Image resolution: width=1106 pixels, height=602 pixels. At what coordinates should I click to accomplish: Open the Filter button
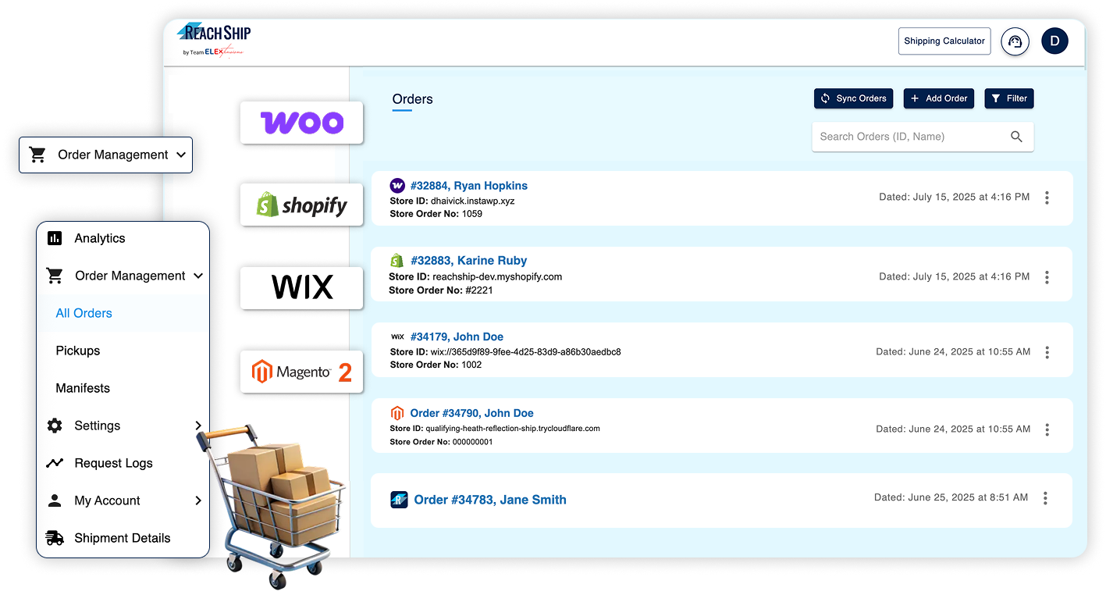(x=1009, y=98)
